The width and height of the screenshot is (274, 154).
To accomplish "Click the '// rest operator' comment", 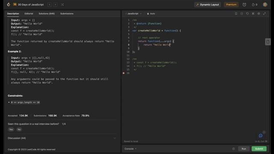I will pos(149,38).
